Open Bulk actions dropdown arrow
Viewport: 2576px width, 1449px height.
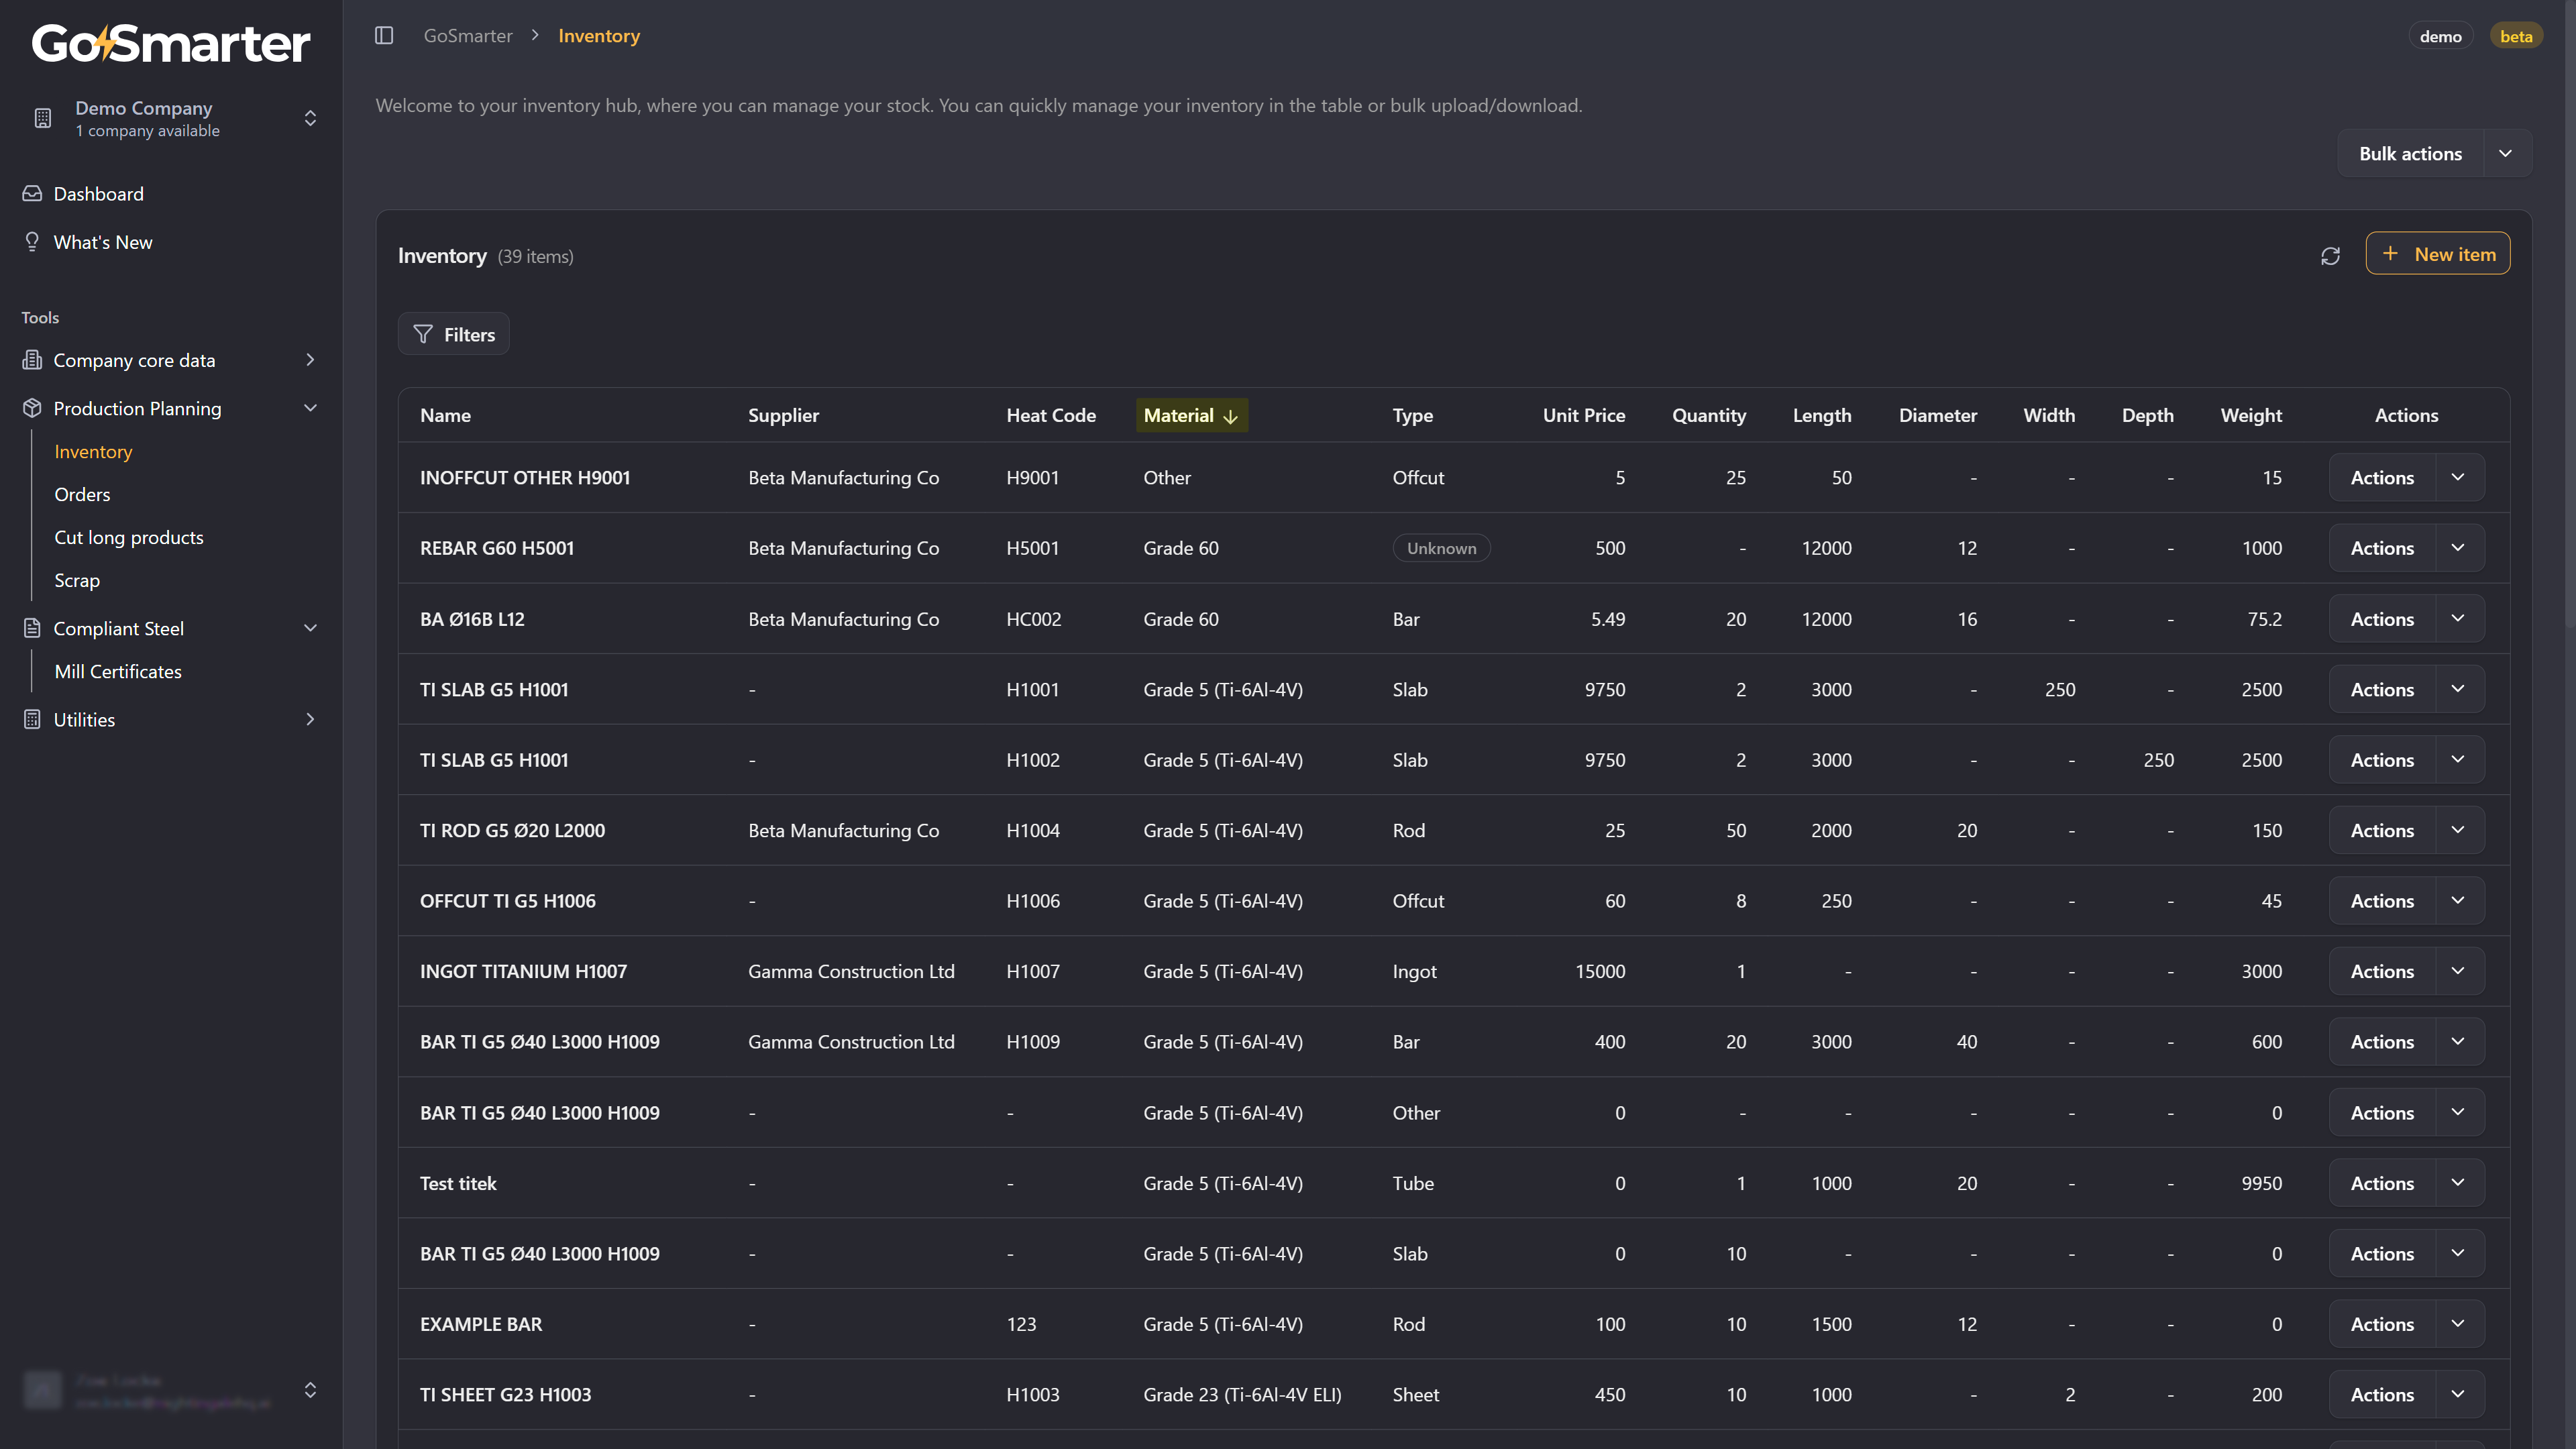pyautogui.click(x=2505, y=154)
